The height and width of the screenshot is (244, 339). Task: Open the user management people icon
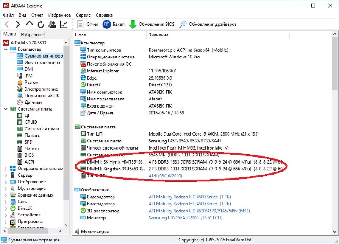pyautogui.click(x=52, y=24)
